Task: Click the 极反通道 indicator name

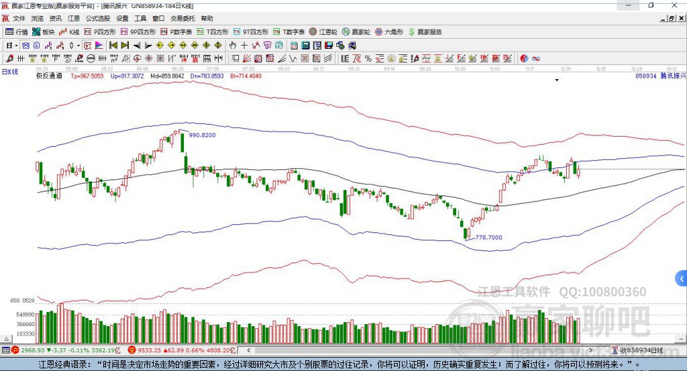Action: [x=49, y=76]
